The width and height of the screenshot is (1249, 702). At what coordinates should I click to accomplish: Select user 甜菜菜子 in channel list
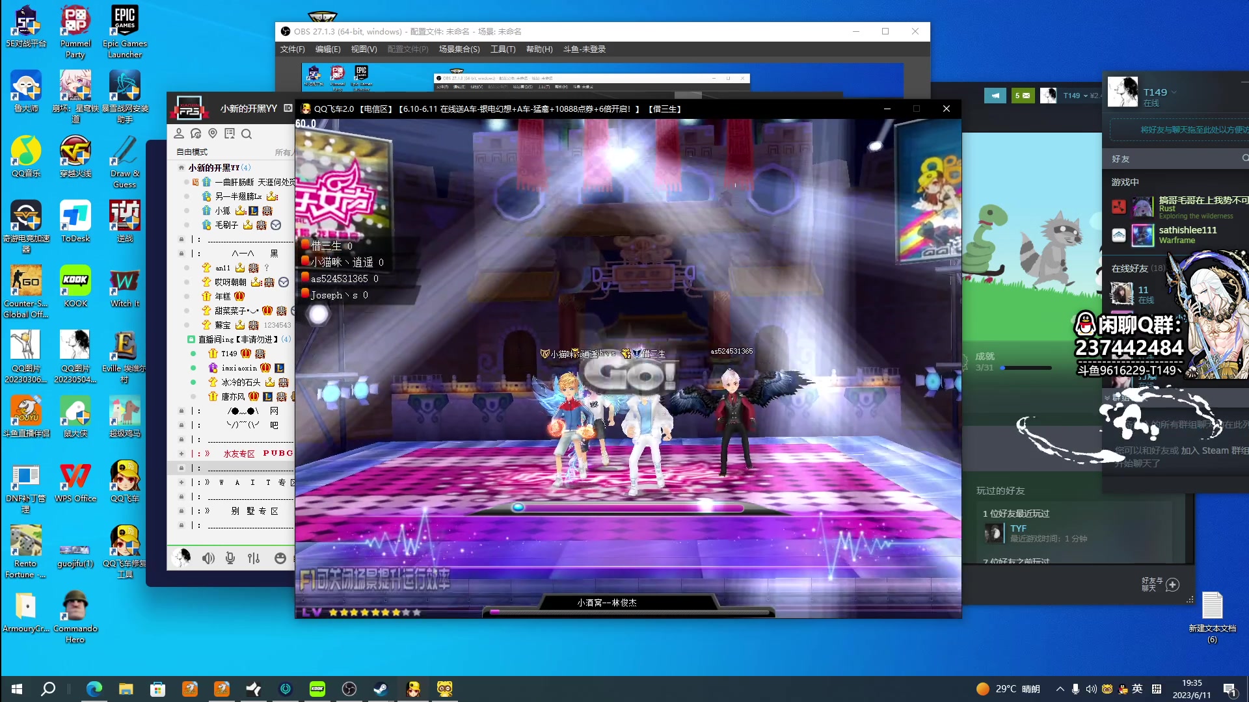tap(237, 311)
